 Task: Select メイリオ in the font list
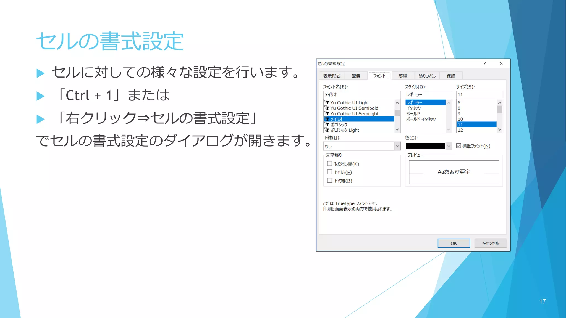click(x=359, y=119)
